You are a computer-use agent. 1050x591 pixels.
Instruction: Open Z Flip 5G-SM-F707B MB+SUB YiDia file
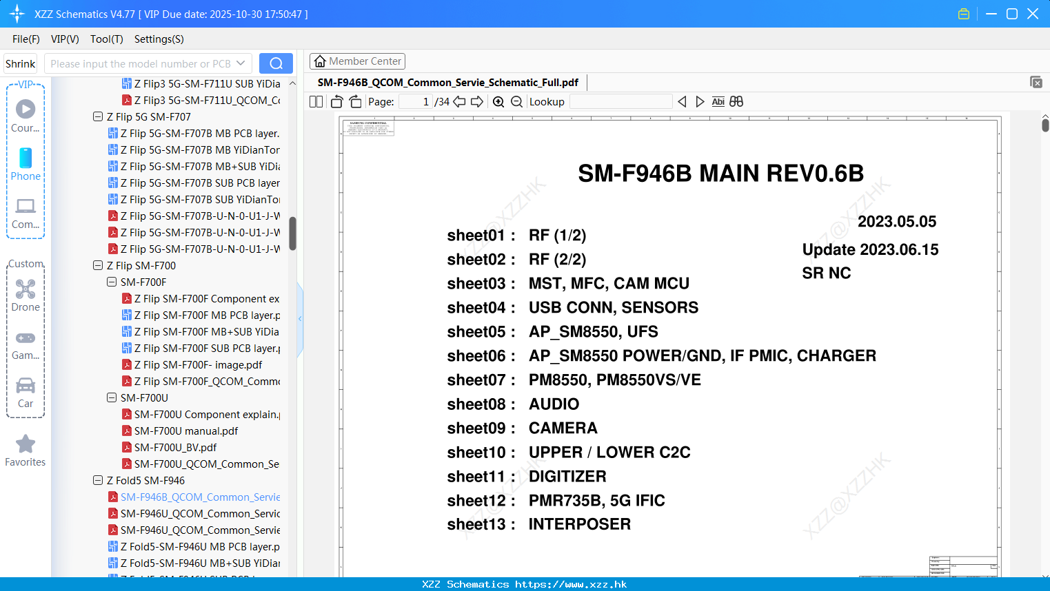[x=194, y=167]
